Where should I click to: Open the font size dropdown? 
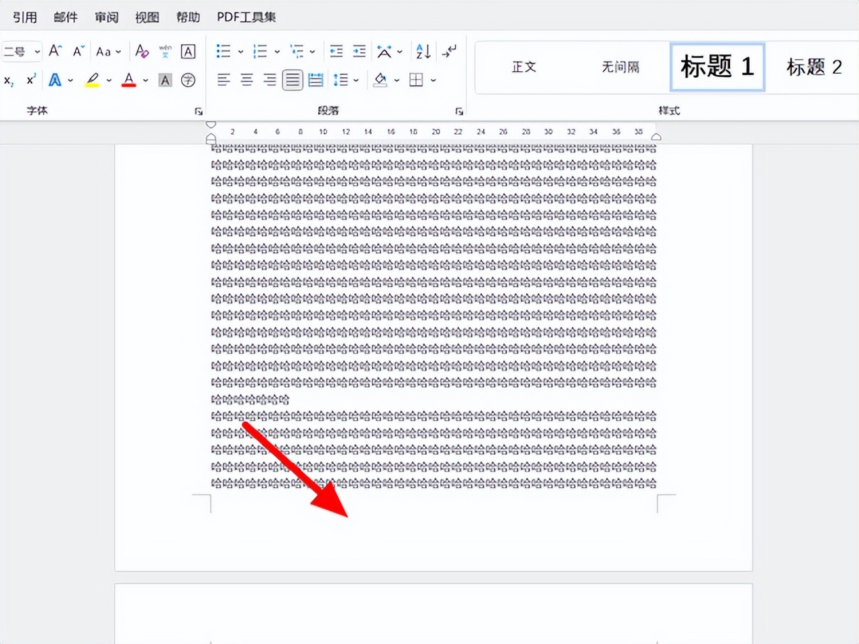tap(38, 52)
